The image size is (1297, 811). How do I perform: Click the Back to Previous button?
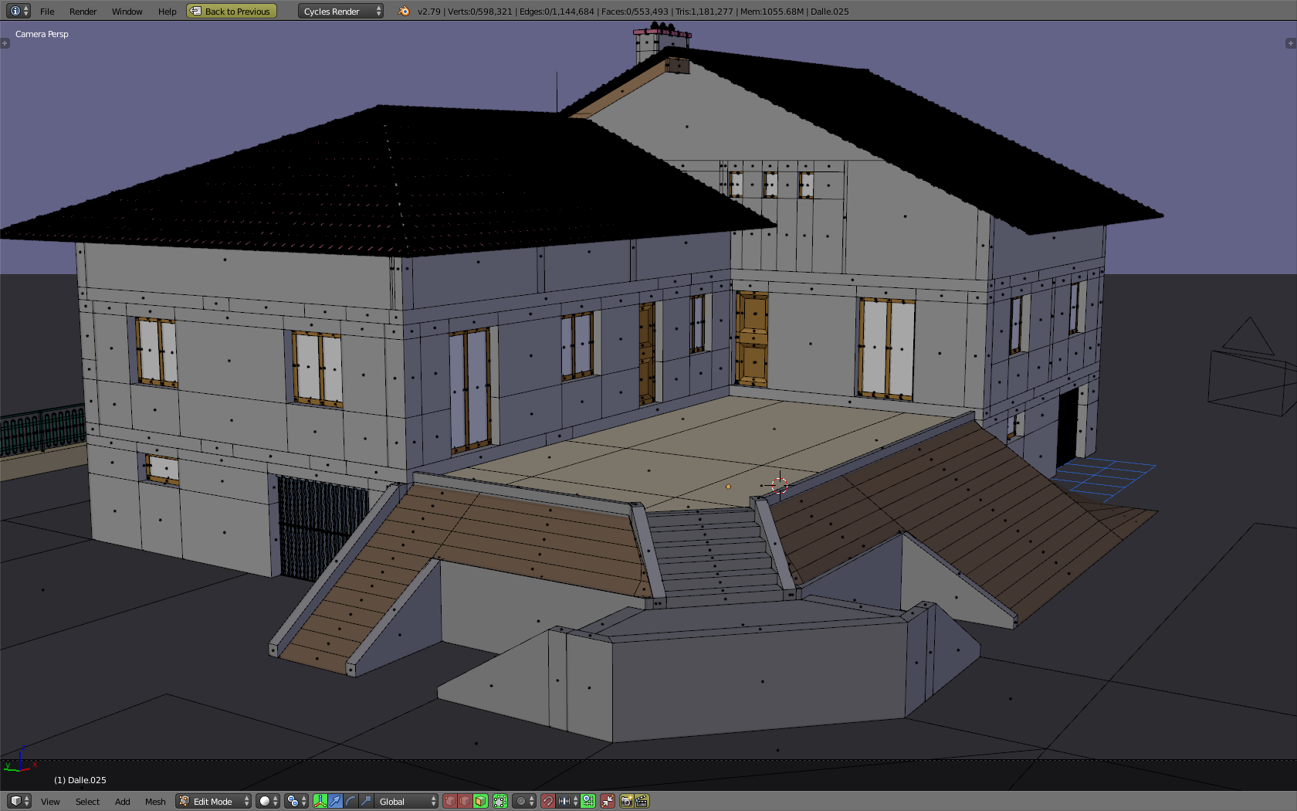[232, 12]
